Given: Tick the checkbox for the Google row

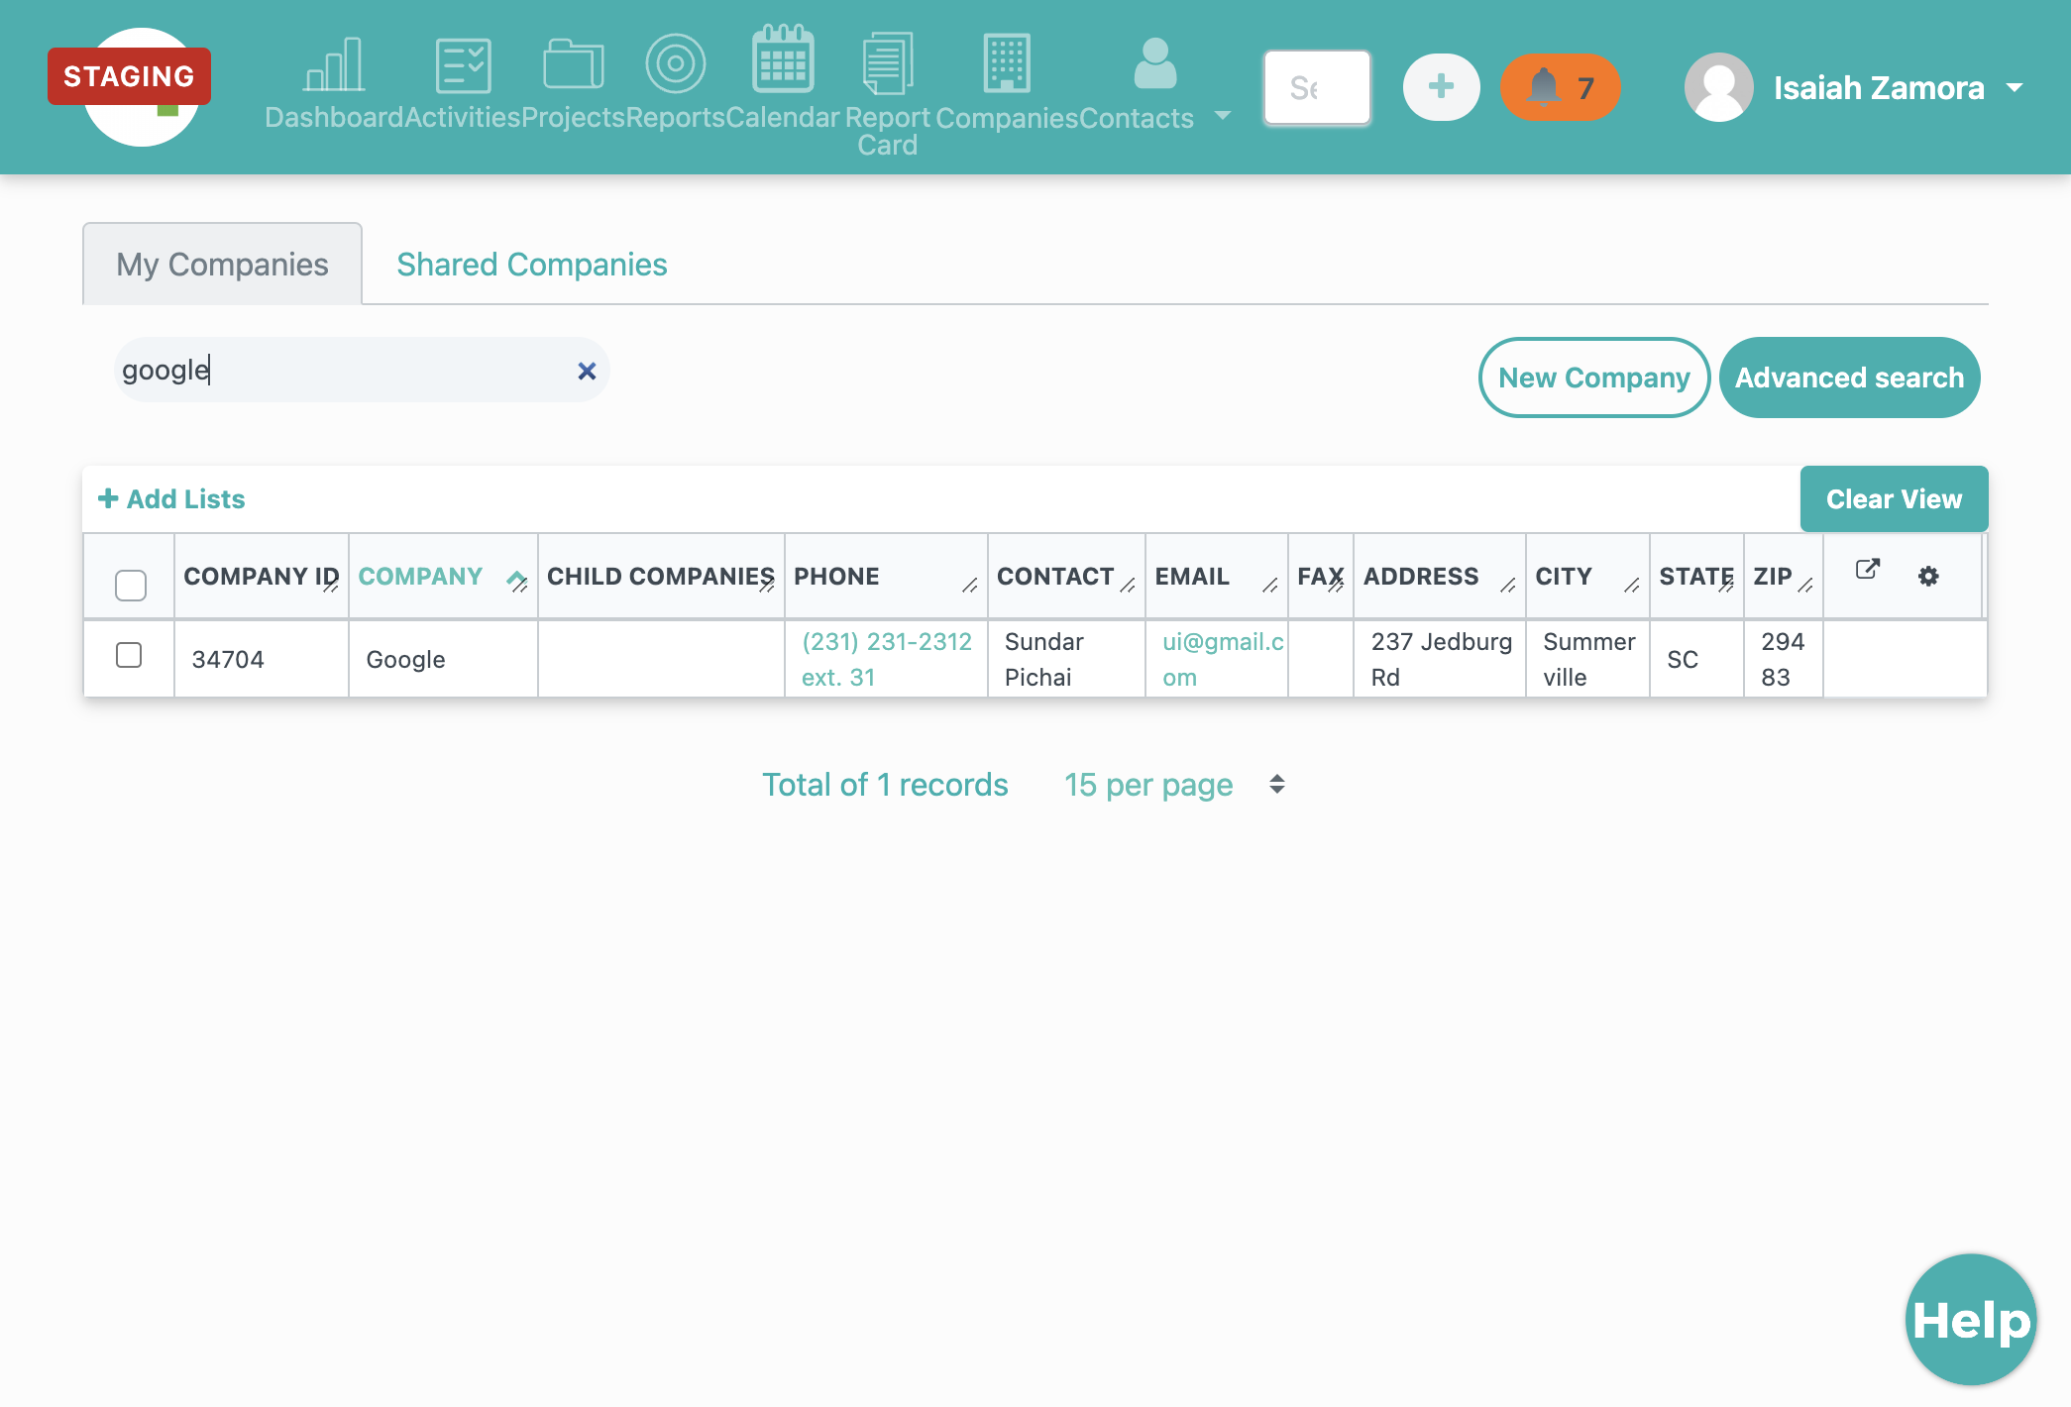Looking at the screenshot, I should point(129,655).
